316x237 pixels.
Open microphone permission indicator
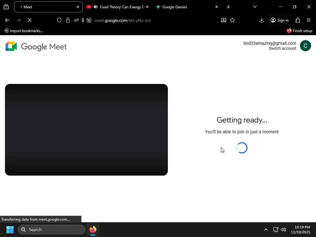coord(83,20)
